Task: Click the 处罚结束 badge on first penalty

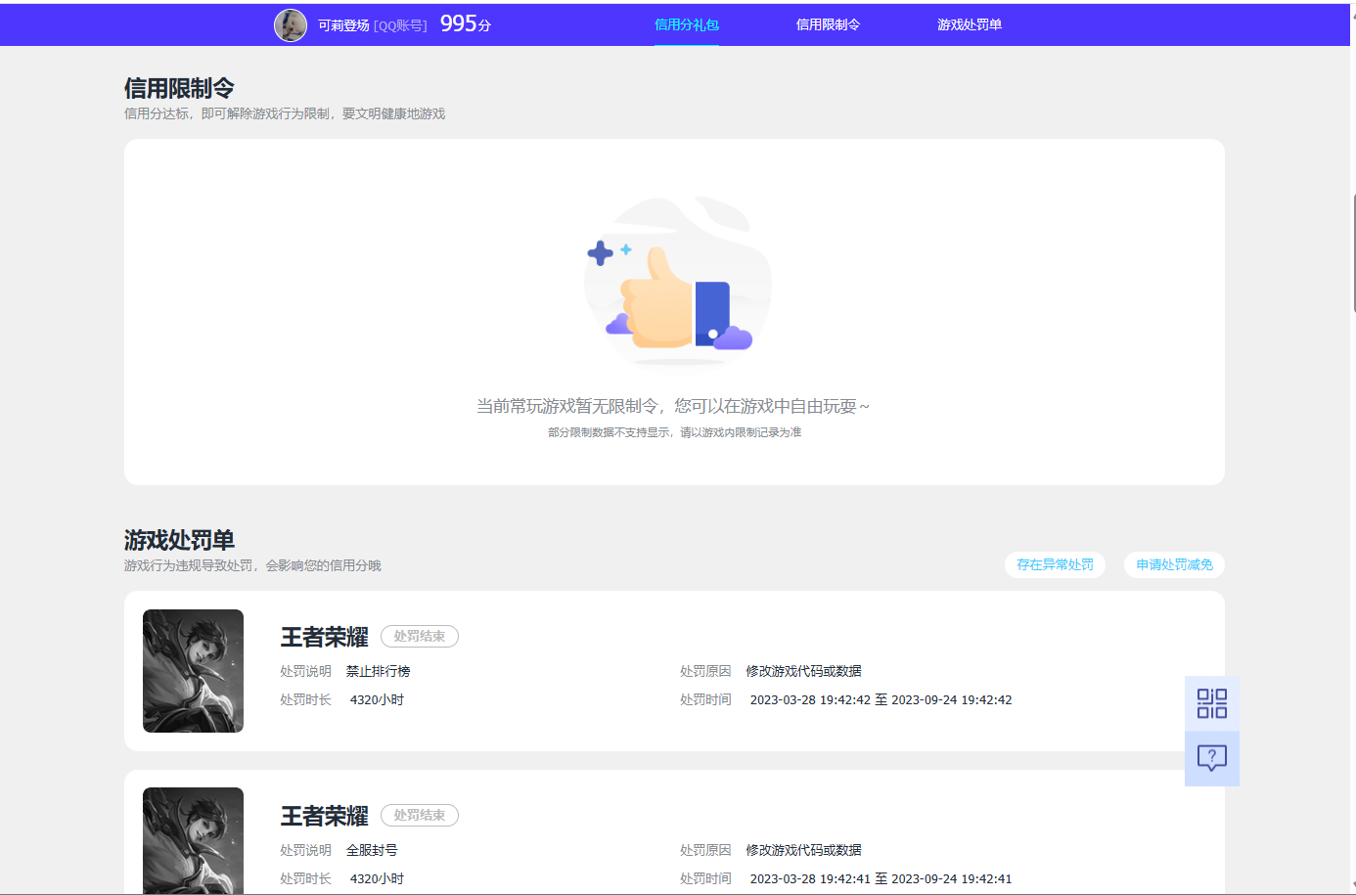Action: point(419,636)
